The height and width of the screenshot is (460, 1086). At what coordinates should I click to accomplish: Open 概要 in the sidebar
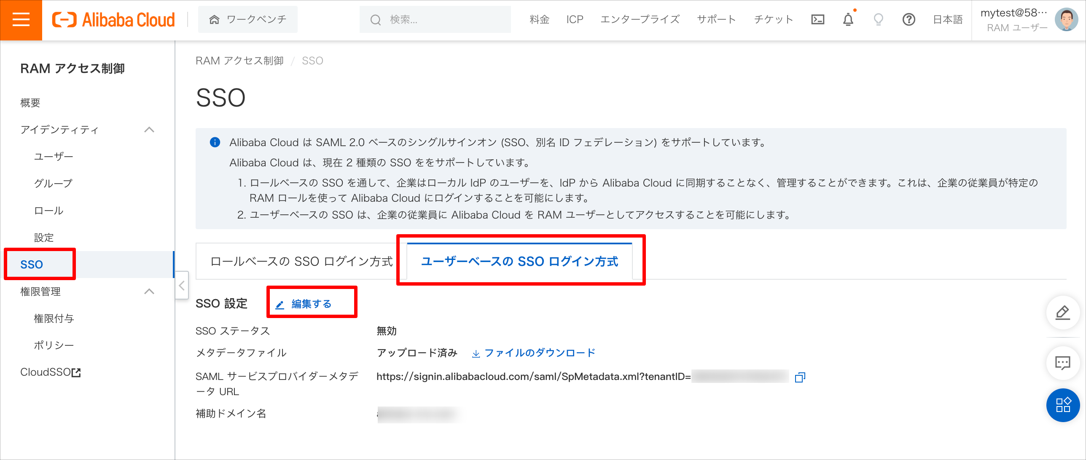(30, 103)
